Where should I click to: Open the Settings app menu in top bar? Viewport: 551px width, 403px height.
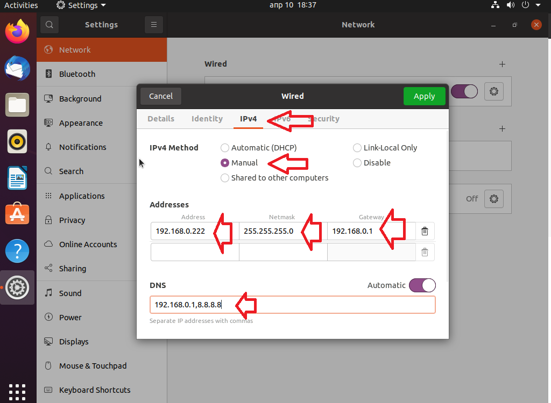81,5
